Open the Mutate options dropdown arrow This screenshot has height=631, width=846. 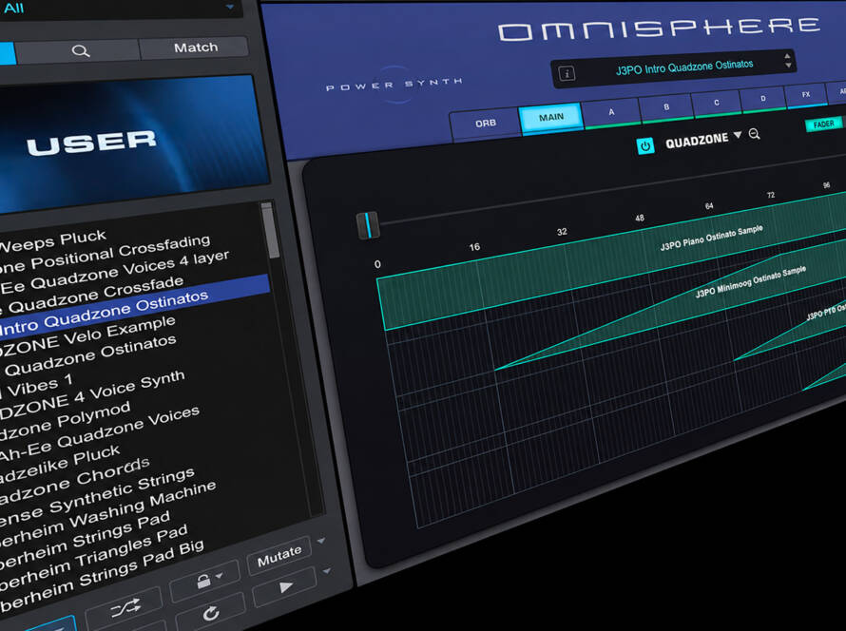[322, 541]
